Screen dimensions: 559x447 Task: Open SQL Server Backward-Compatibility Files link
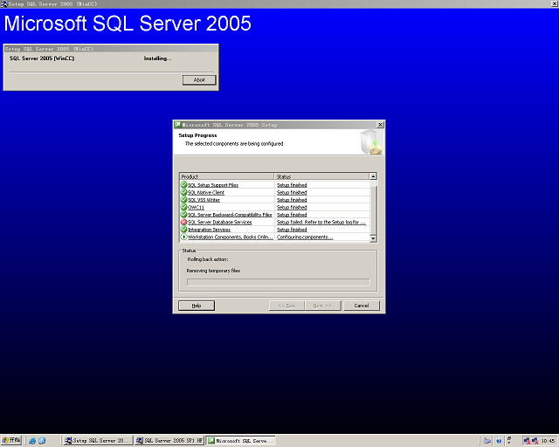230,215
